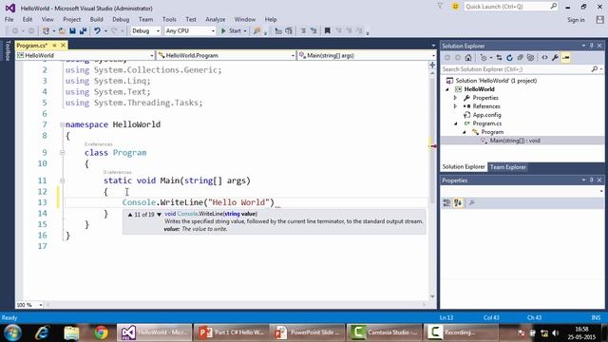The height and width of the screenshot is (342, 608).
Task: Click the Open File folder icon
Action: [62, 30]
